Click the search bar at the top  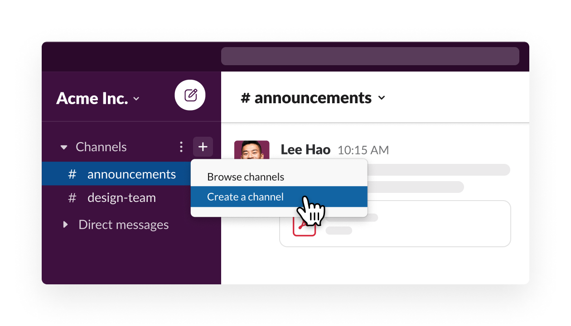pos(370,56)
